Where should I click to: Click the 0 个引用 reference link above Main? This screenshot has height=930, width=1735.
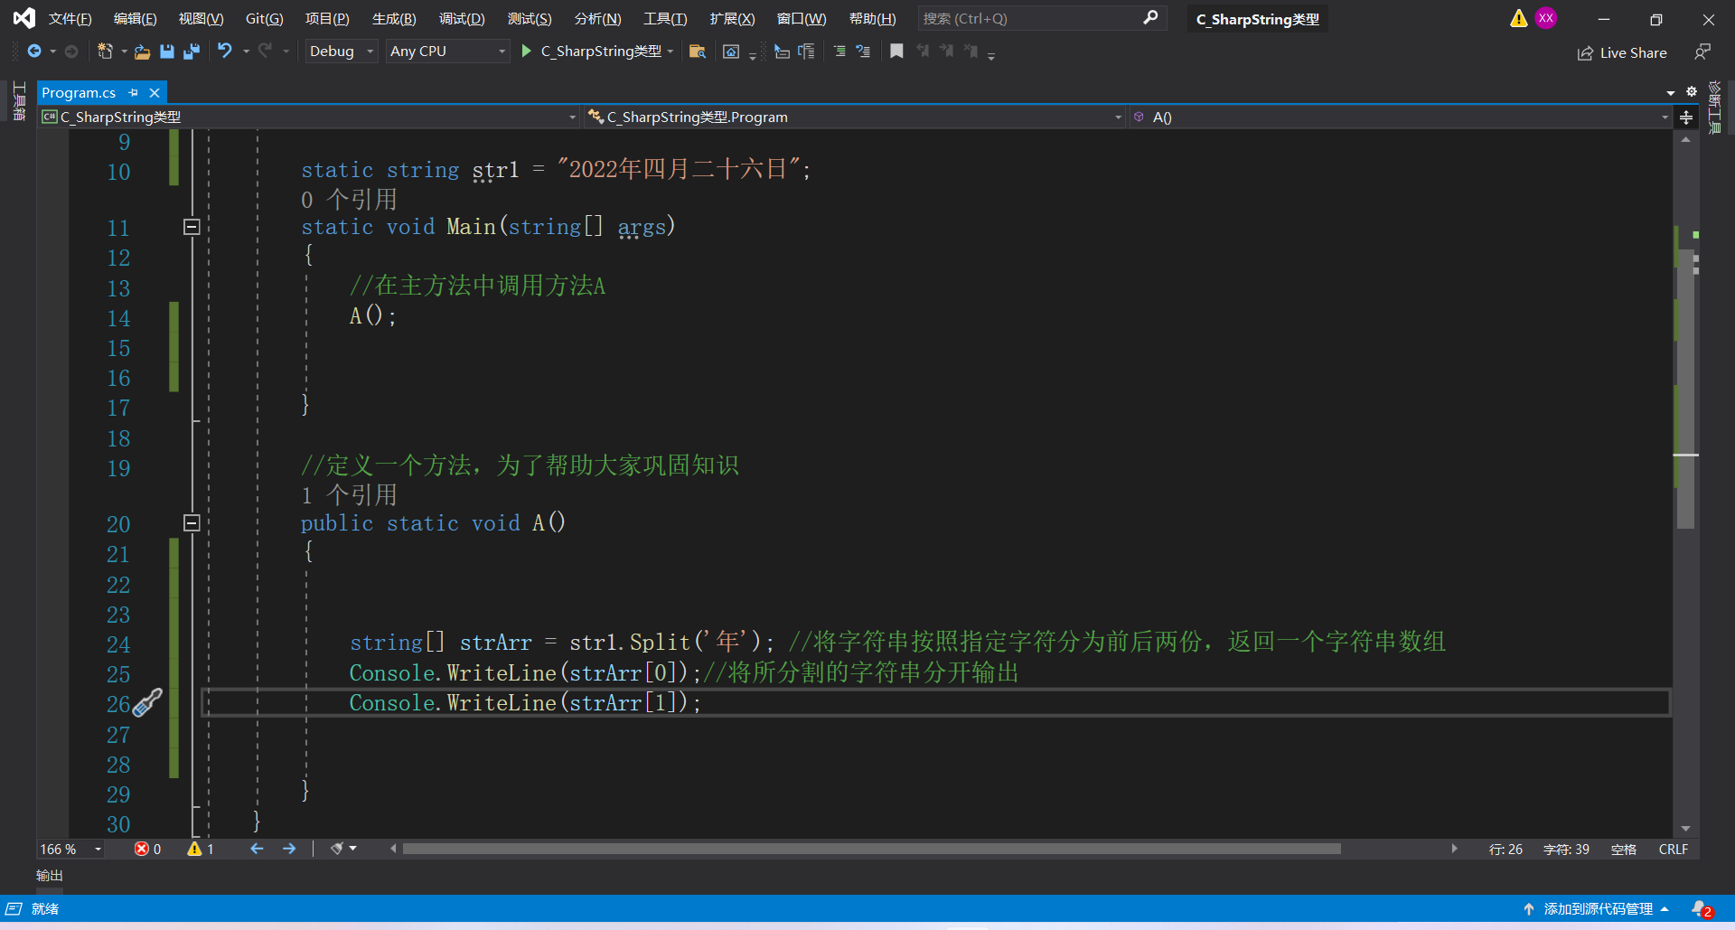349,199
